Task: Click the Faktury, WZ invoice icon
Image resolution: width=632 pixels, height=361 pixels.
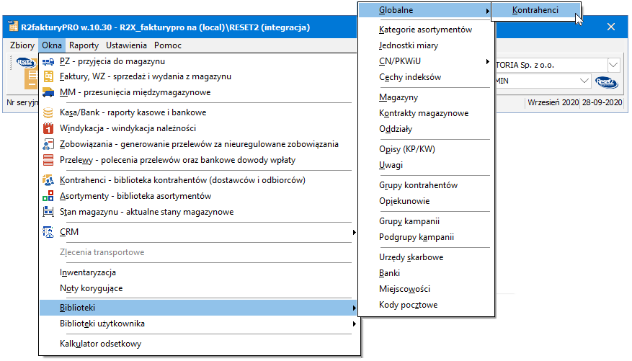Action: [48, 76]
